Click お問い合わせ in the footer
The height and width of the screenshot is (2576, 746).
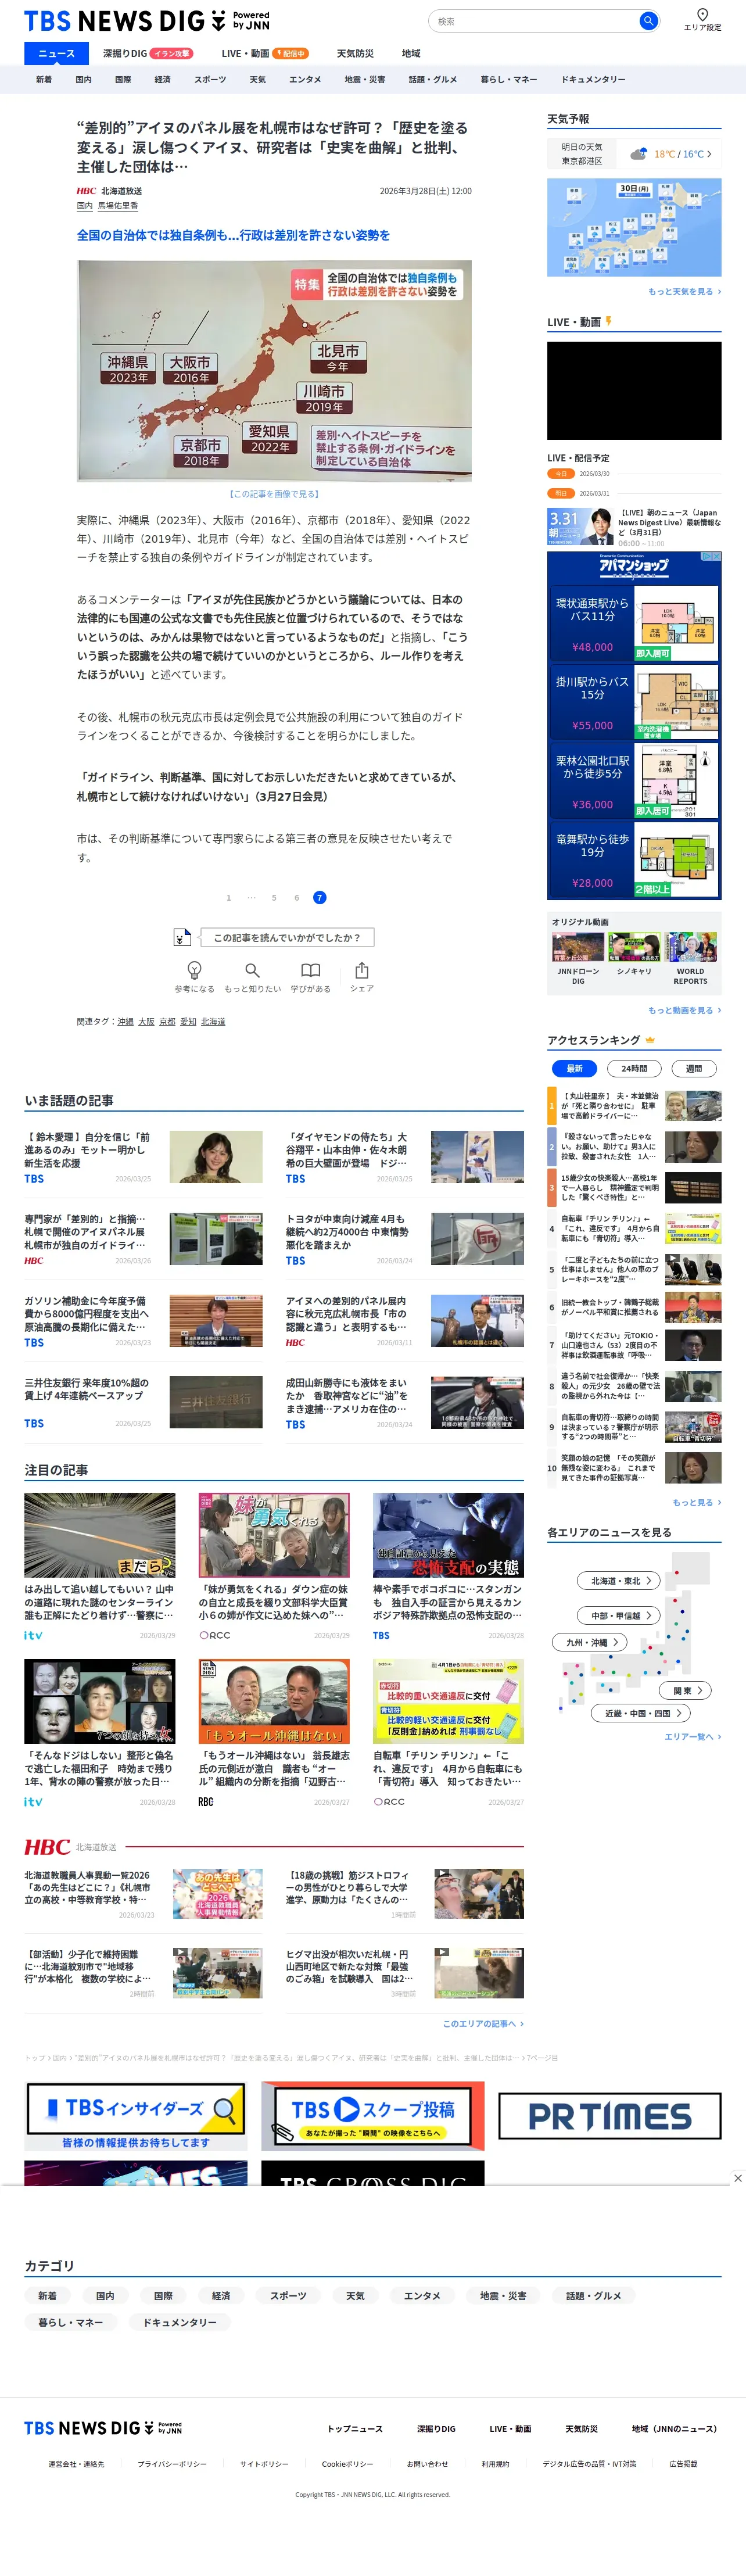(427, 2464)
